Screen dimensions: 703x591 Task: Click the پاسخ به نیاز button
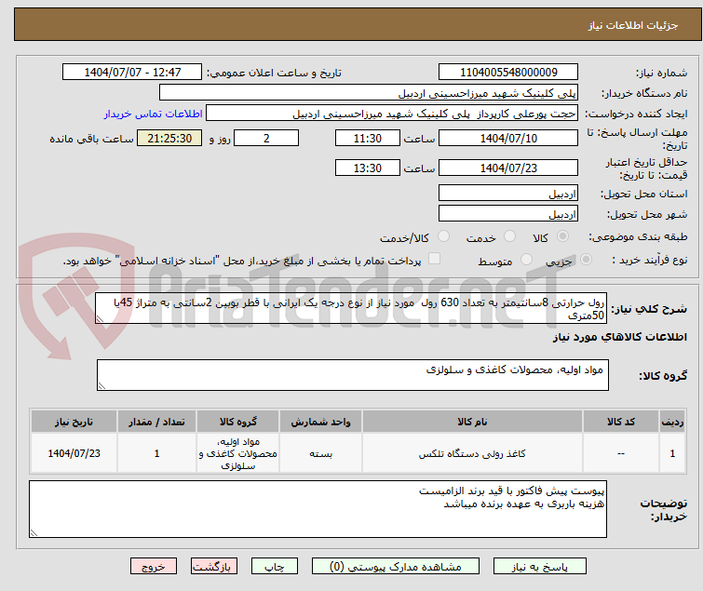pyautogui.click(x=540, y=567)
